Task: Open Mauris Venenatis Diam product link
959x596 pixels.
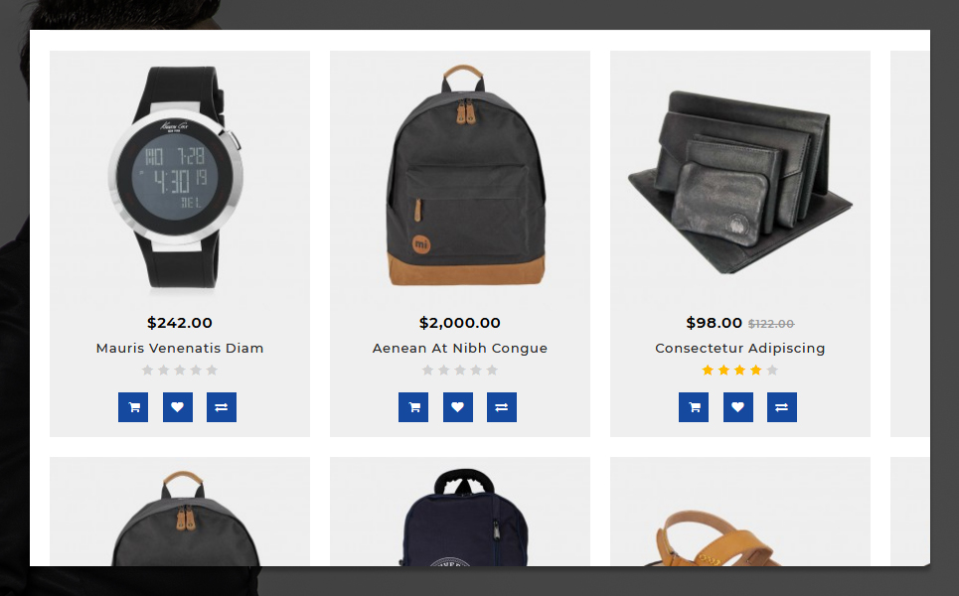Action: [x=180, y=348]
